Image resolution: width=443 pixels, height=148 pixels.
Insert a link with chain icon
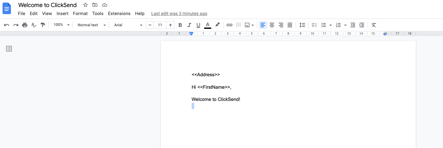229,25
